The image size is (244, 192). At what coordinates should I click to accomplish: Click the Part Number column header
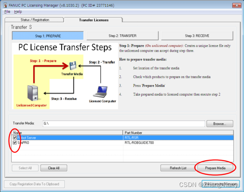coord(178,133)
